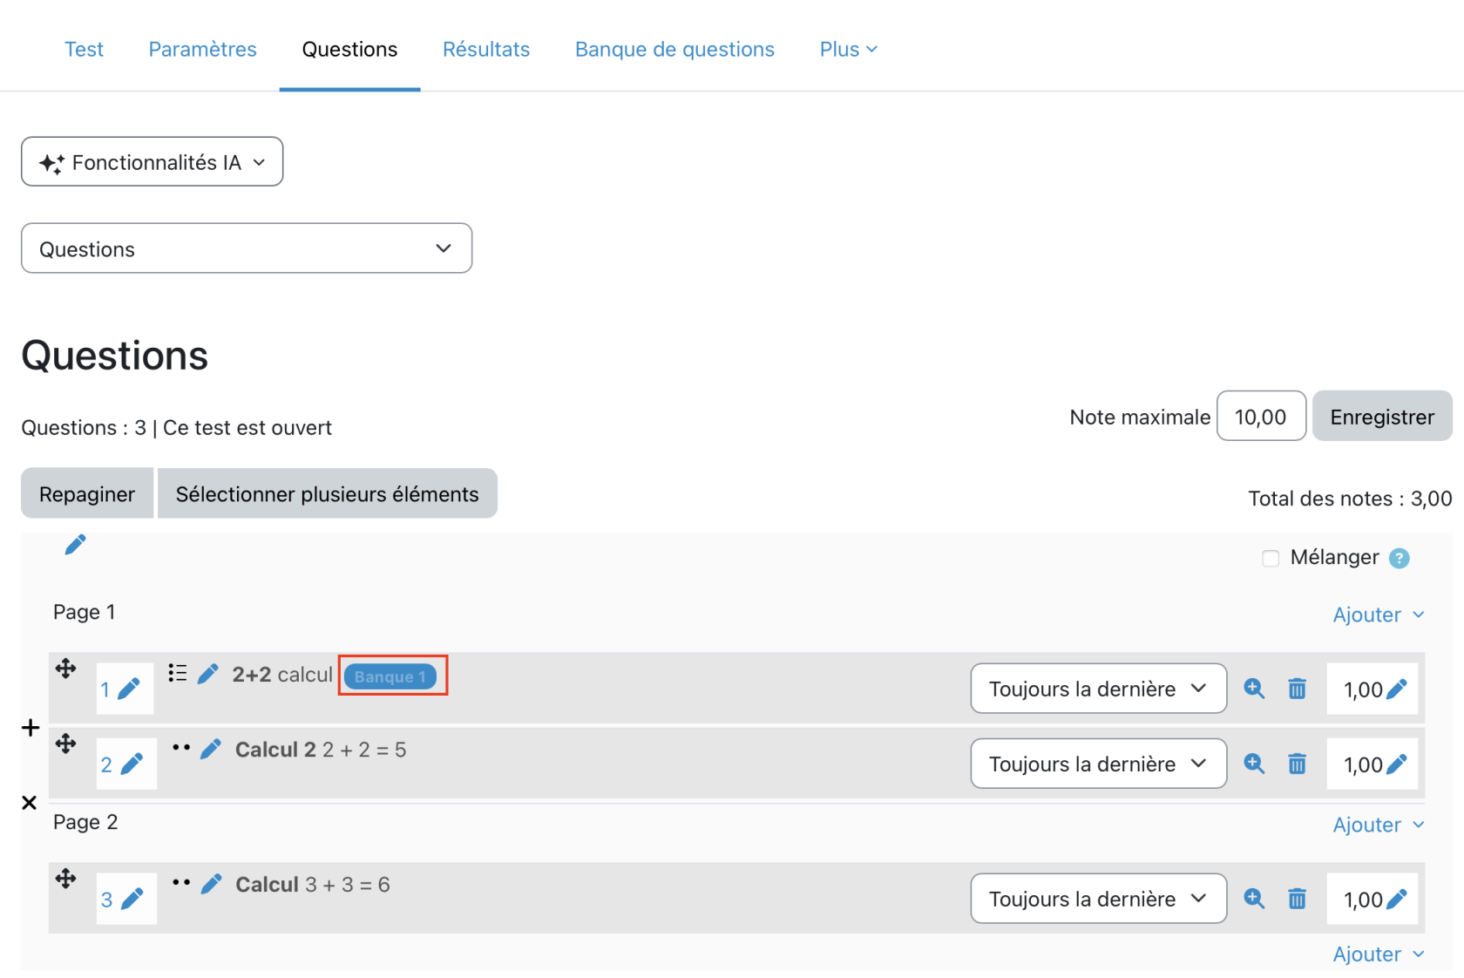Edit the section heading pencil icon

[76, 545]
